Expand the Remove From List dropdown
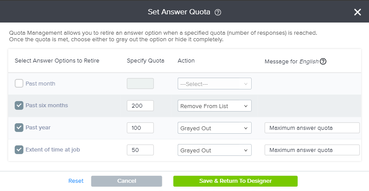 214,106
